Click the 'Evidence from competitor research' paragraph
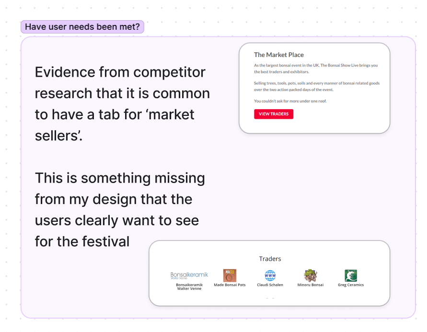The height and width of the screenshot is (332, 427). pyautogui.click(x=122, y=104)
